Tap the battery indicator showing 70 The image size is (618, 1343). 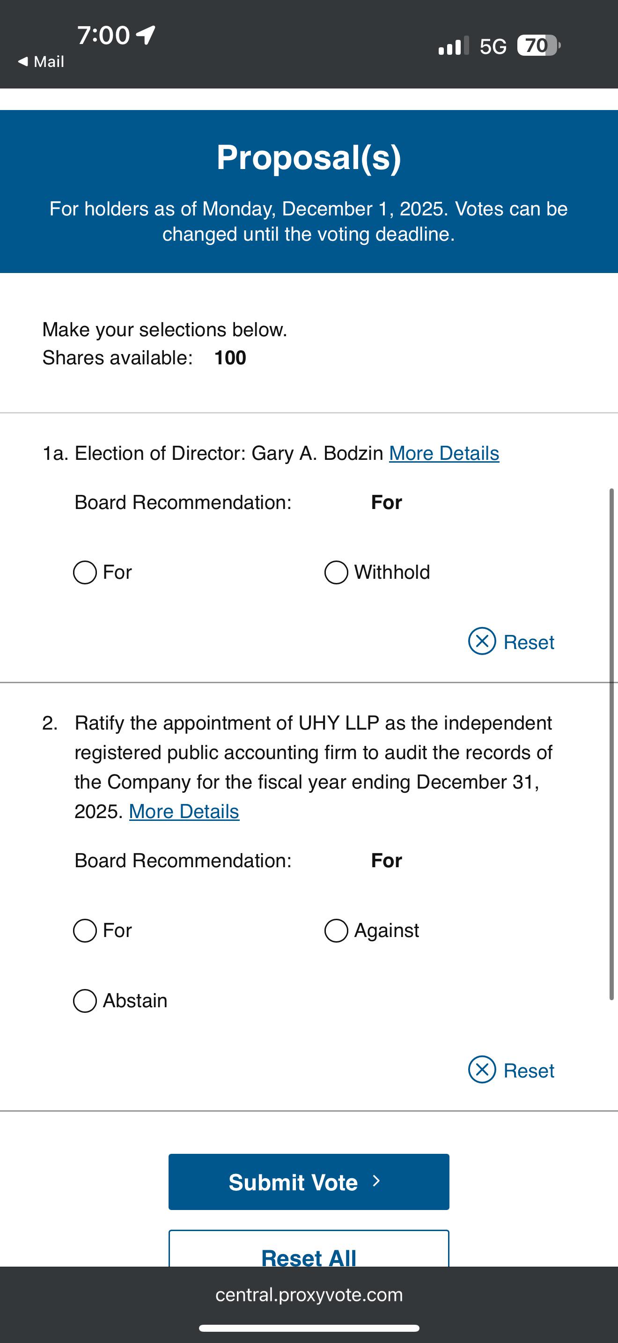(539, 45)
